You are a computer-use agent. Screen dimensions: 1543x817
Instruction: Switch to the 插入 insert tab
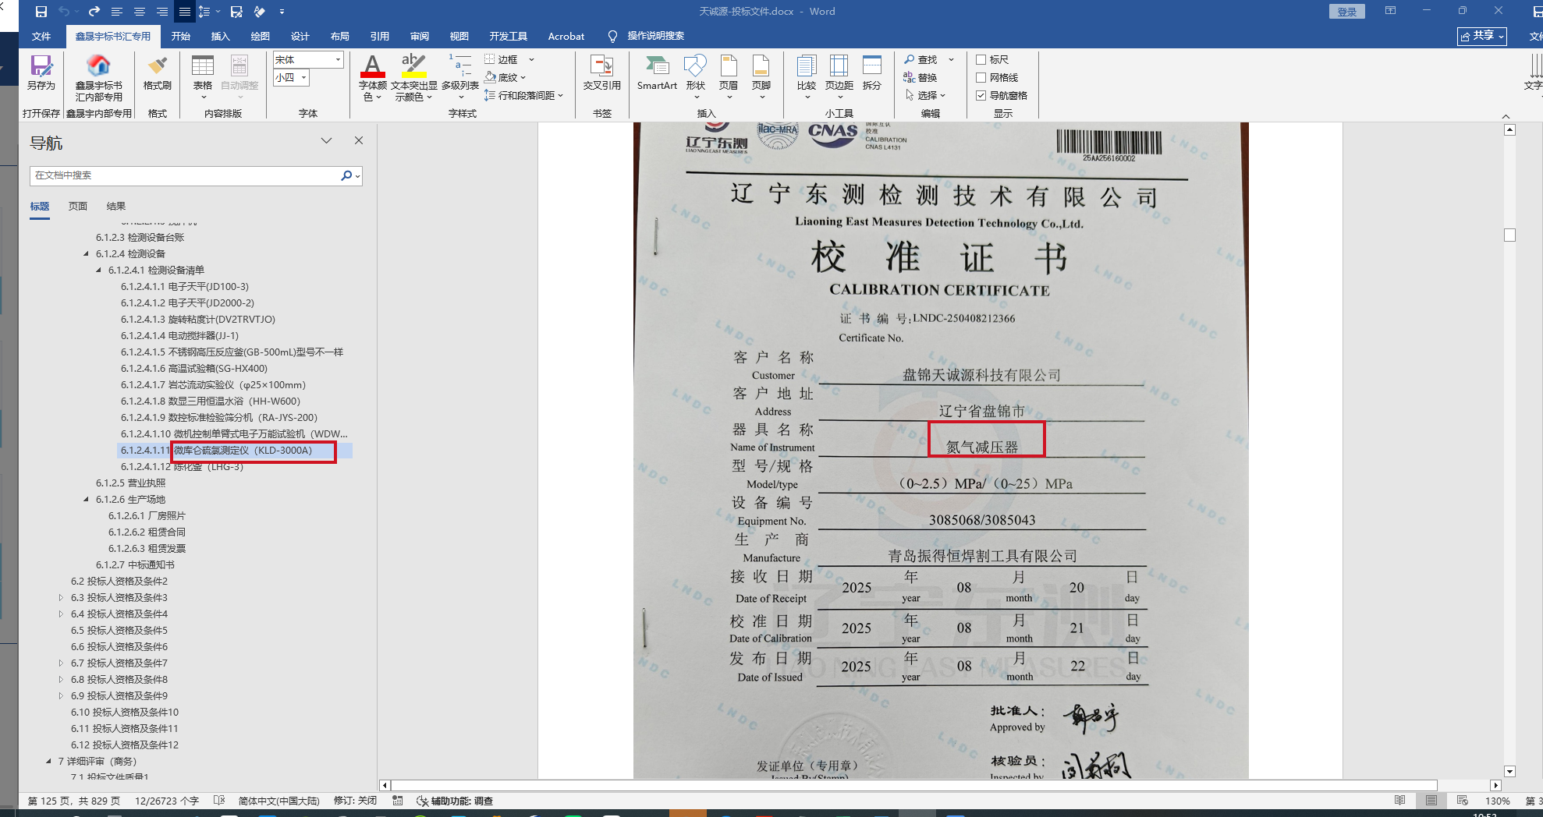(221, 36)
